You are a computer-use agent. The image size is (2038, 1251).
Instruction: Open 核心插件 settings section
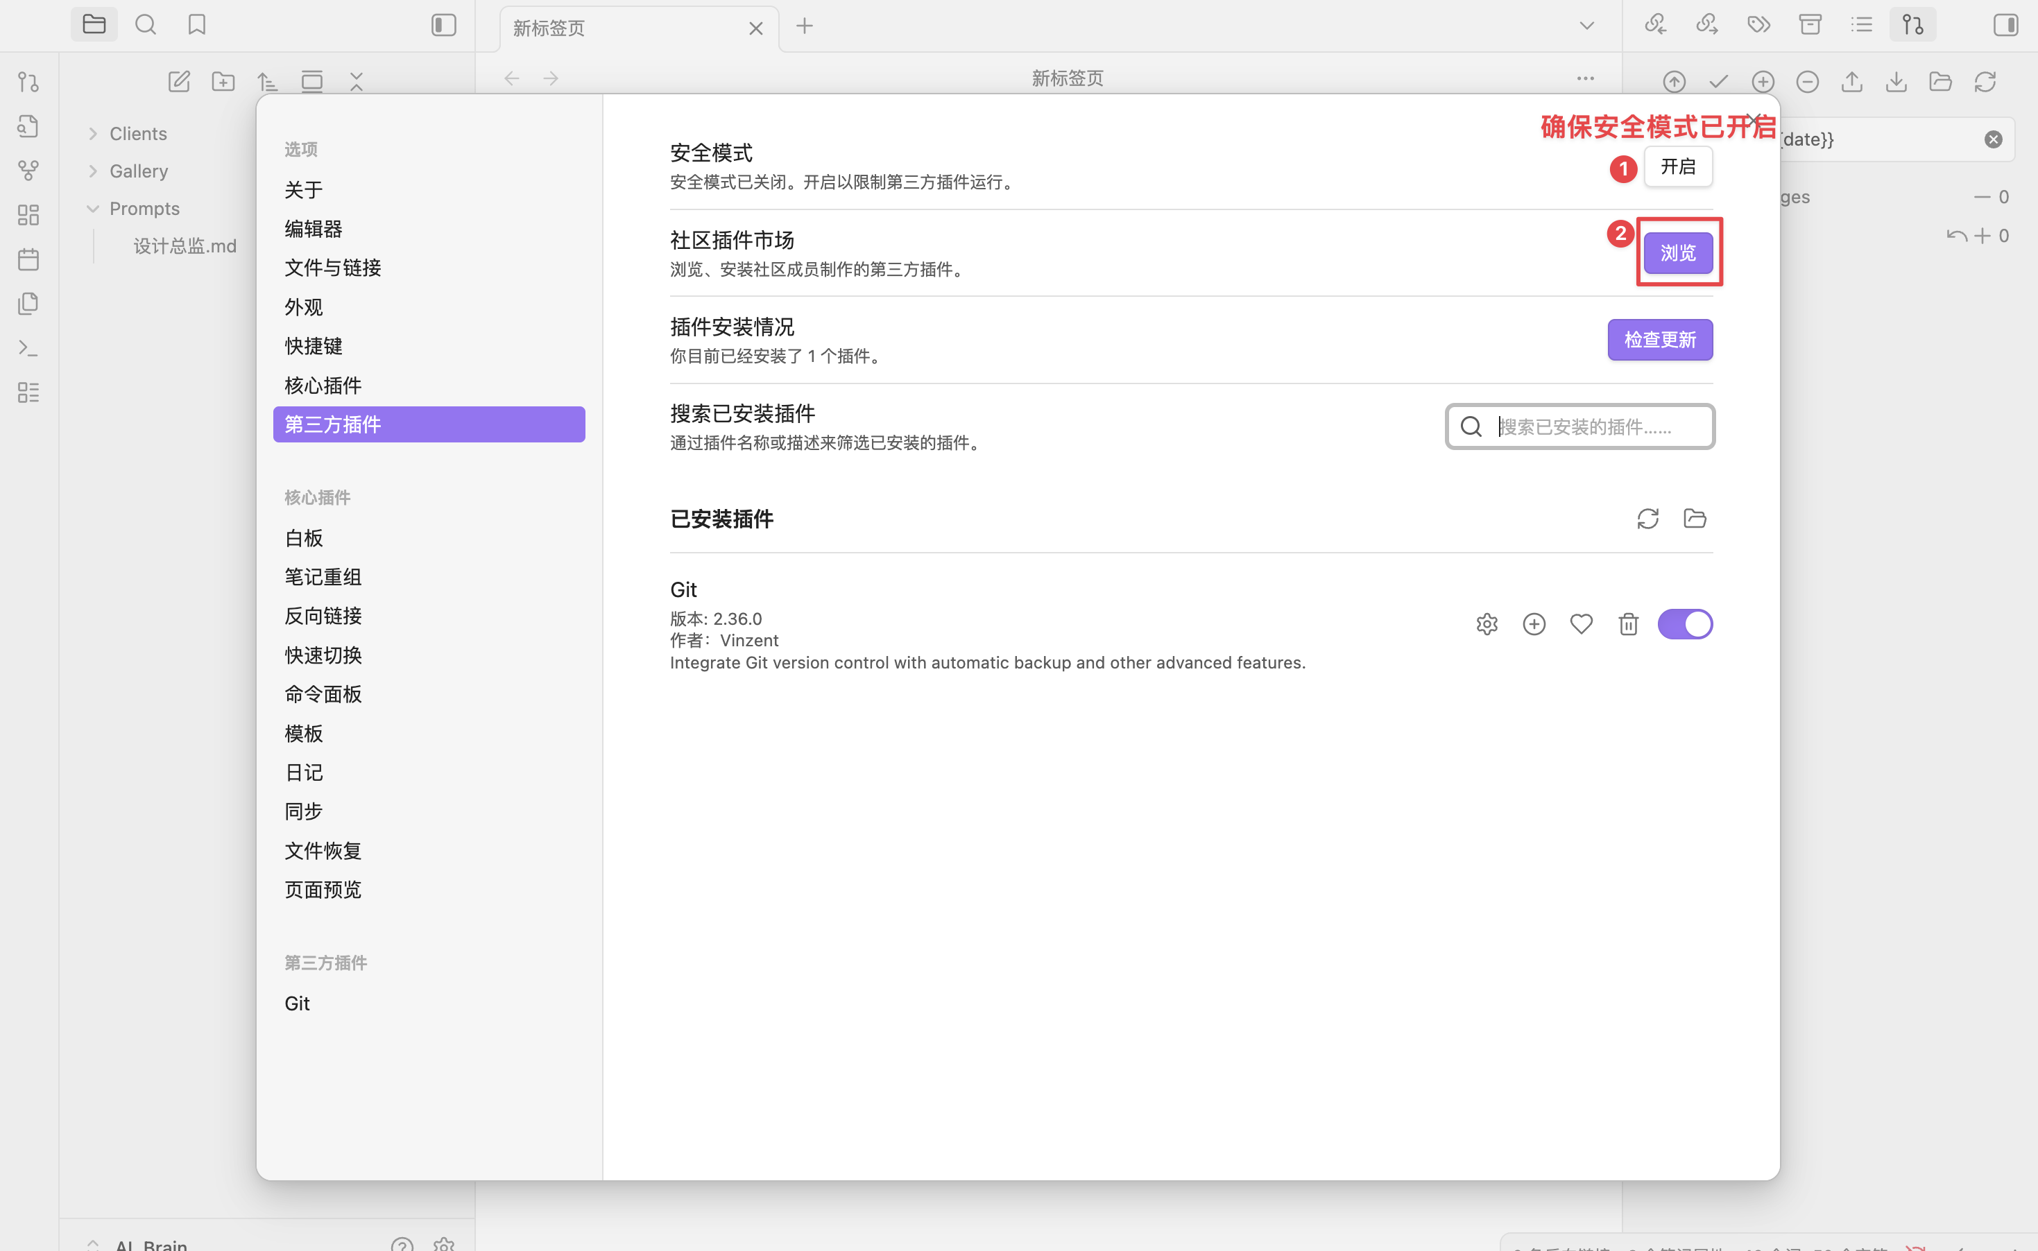pos(323,386)
